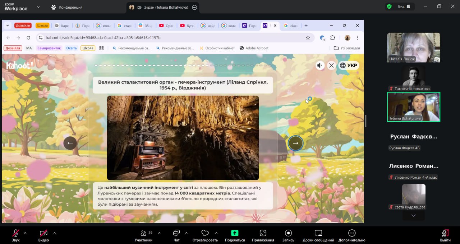Screen dimensions: 460x244
Task: Expand the audio options arrow beside Звук
Action: point(25,233)
